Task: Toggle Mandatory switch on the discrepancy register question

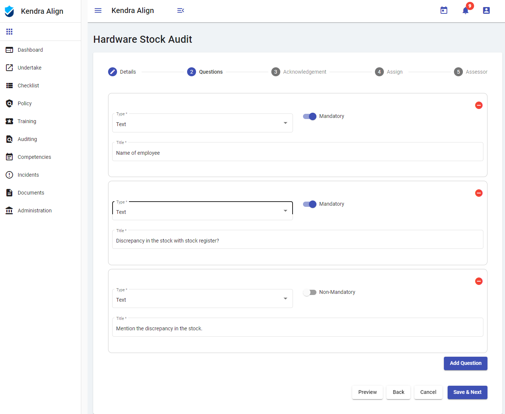Action: click(x=309, y=204)
